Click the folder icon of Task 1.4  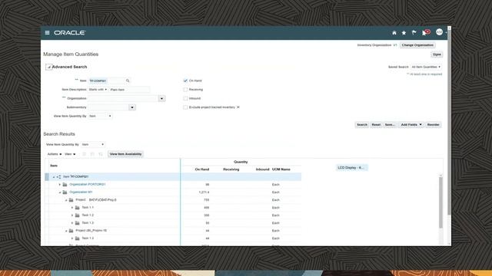77,238
